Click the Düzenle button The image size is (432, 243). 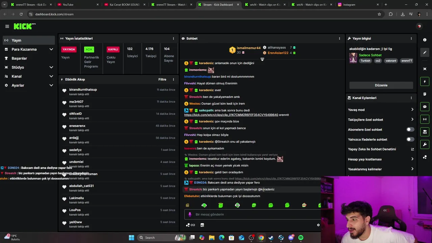381,85
